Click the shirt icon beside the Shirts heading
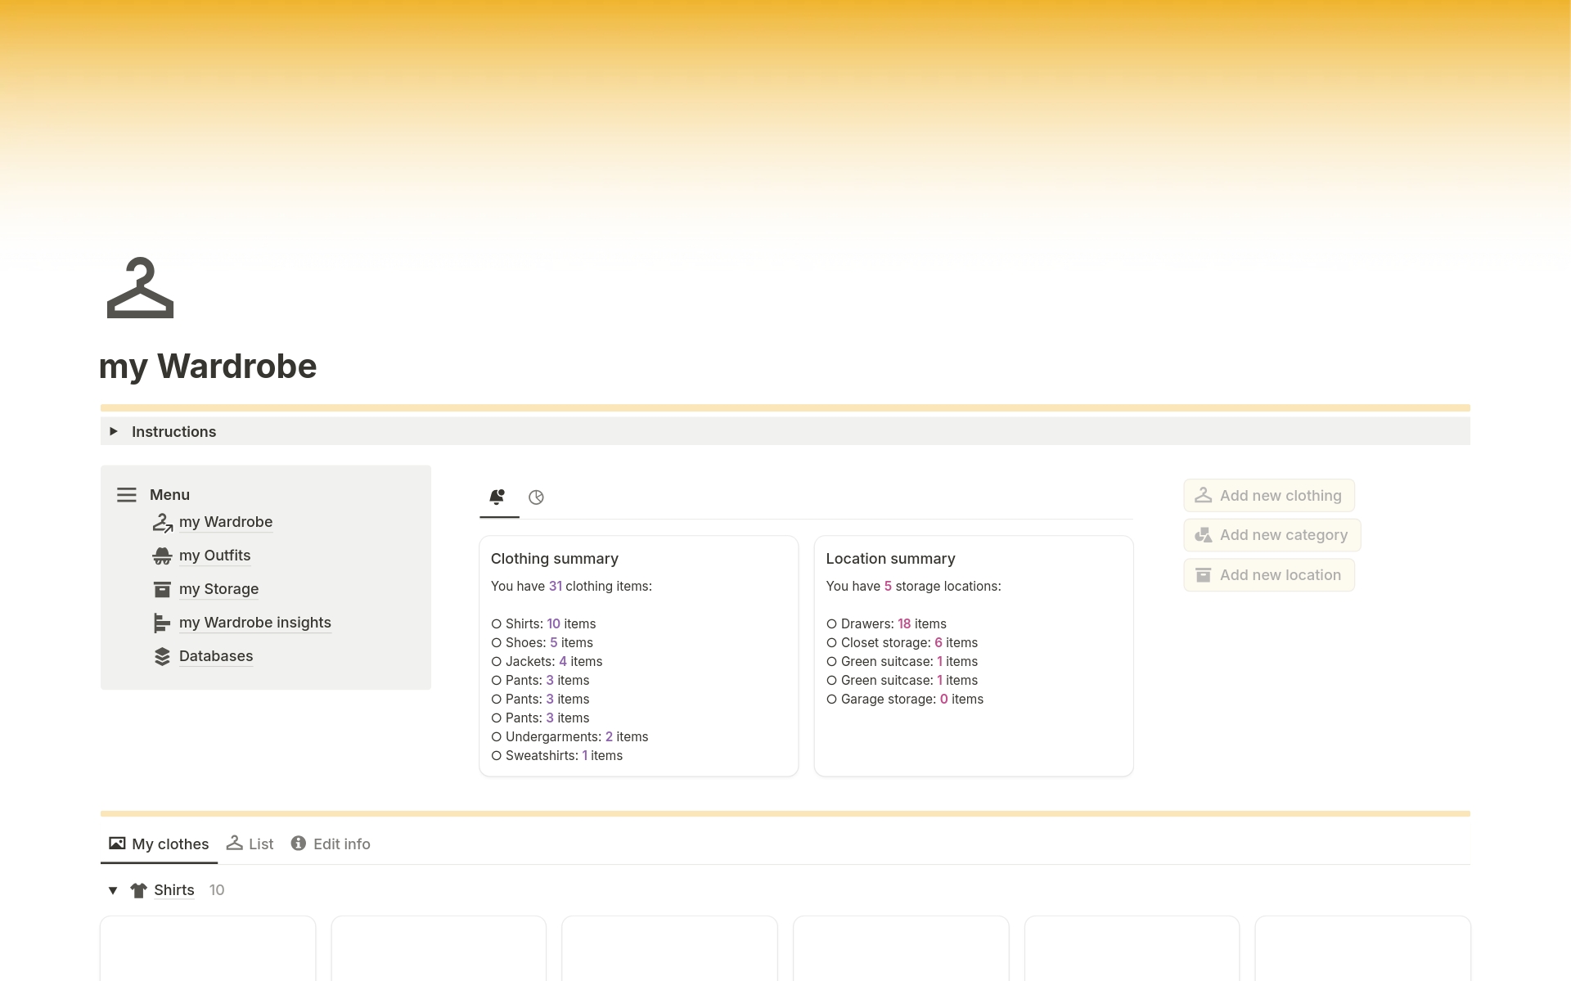Image resolution: width=1571 pixels, height=981 pixels. 138,890
